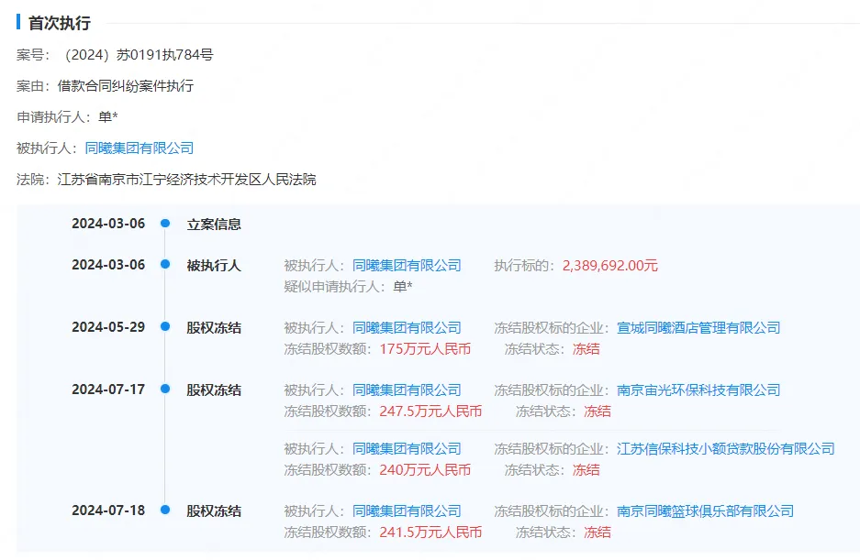Screen dimensions: 860x560
Task: Click timeline dot for 2024-07-17 股权冻结
Action: [165, 389]
